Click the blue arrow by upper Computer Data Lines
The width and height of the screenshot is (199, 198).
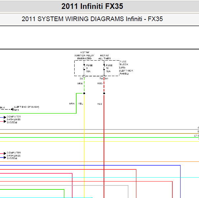coord(5,117)
